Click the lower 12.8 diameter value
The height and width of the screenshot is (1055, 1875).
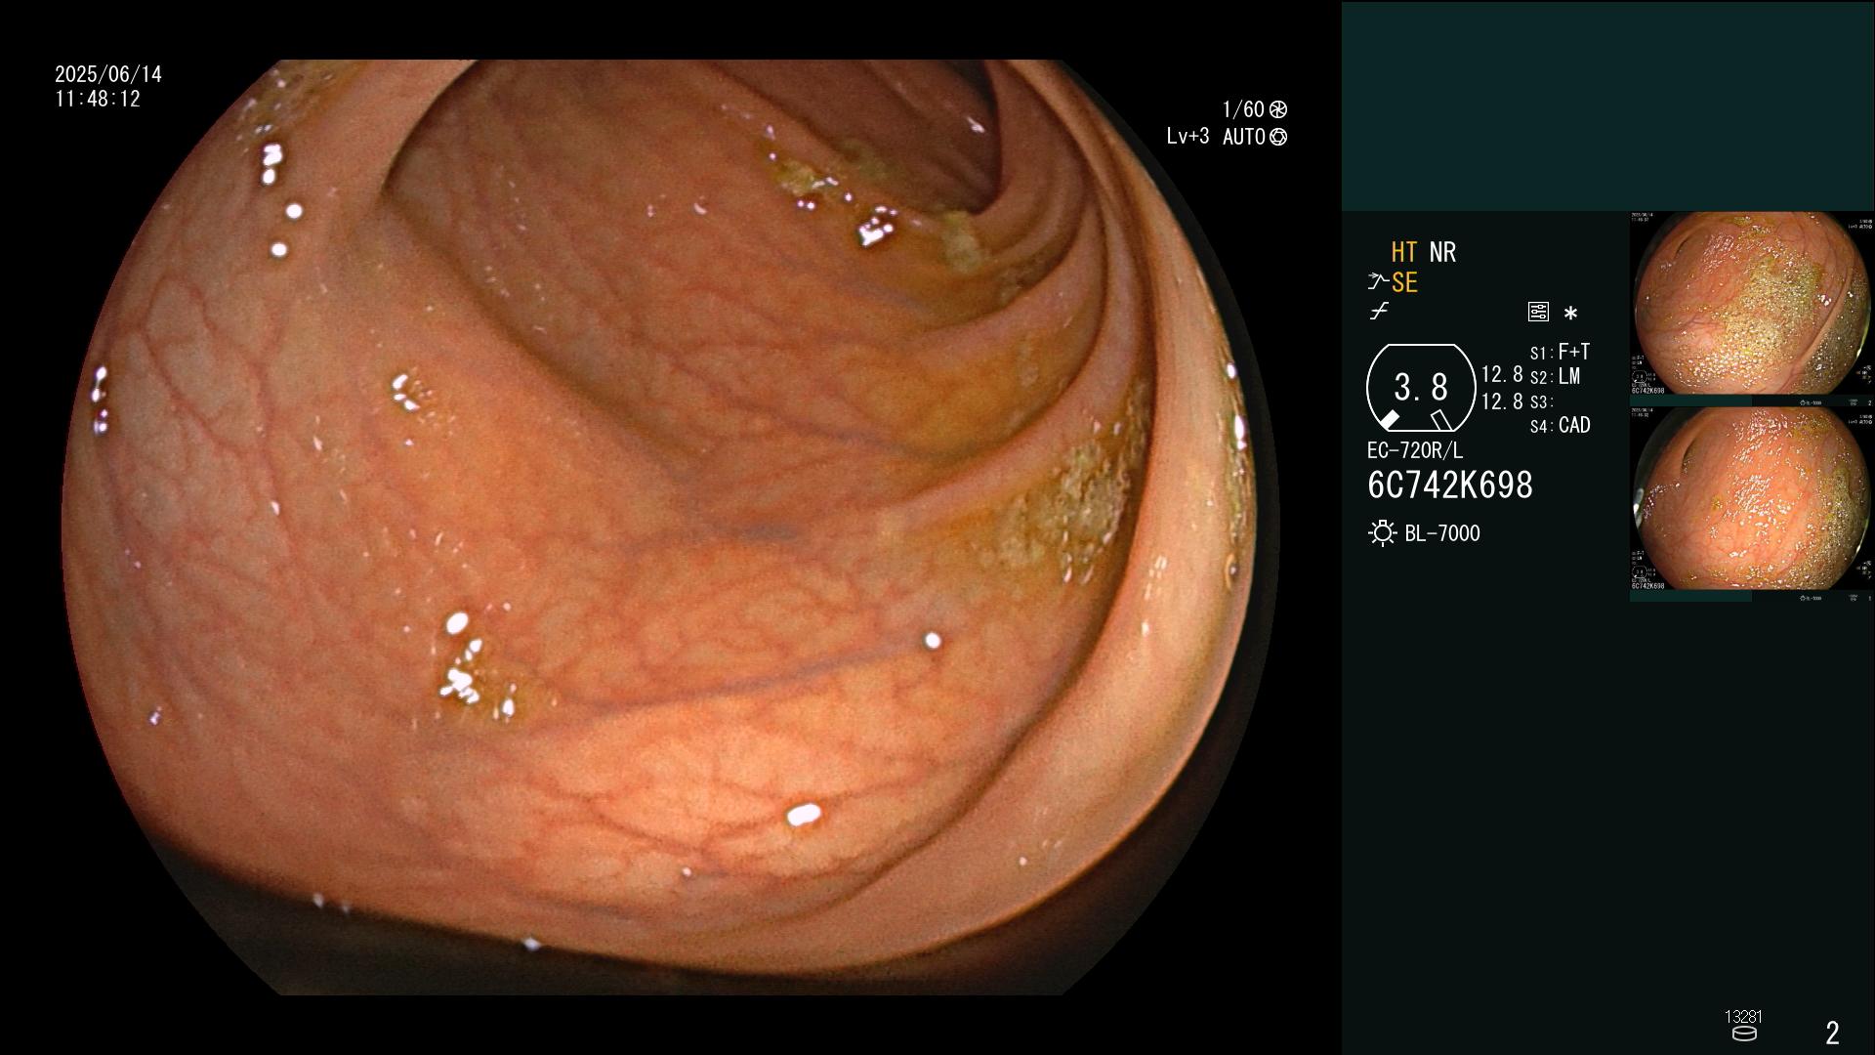(x=1502, y=401)
